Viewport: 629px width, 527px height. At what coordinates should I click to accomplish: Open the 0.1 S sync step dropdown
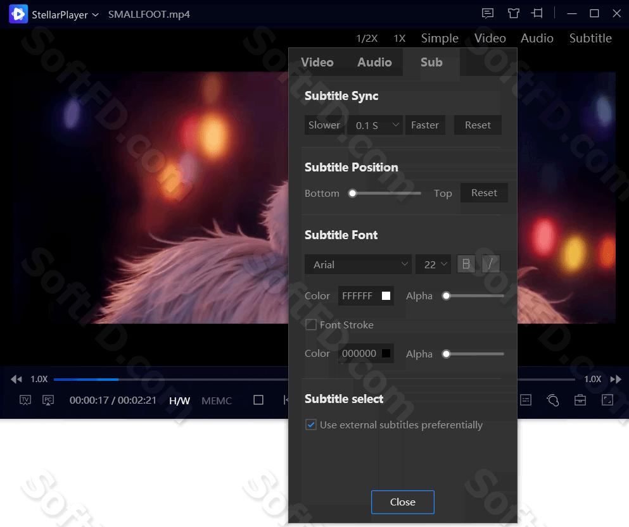[x=374, y=125]
